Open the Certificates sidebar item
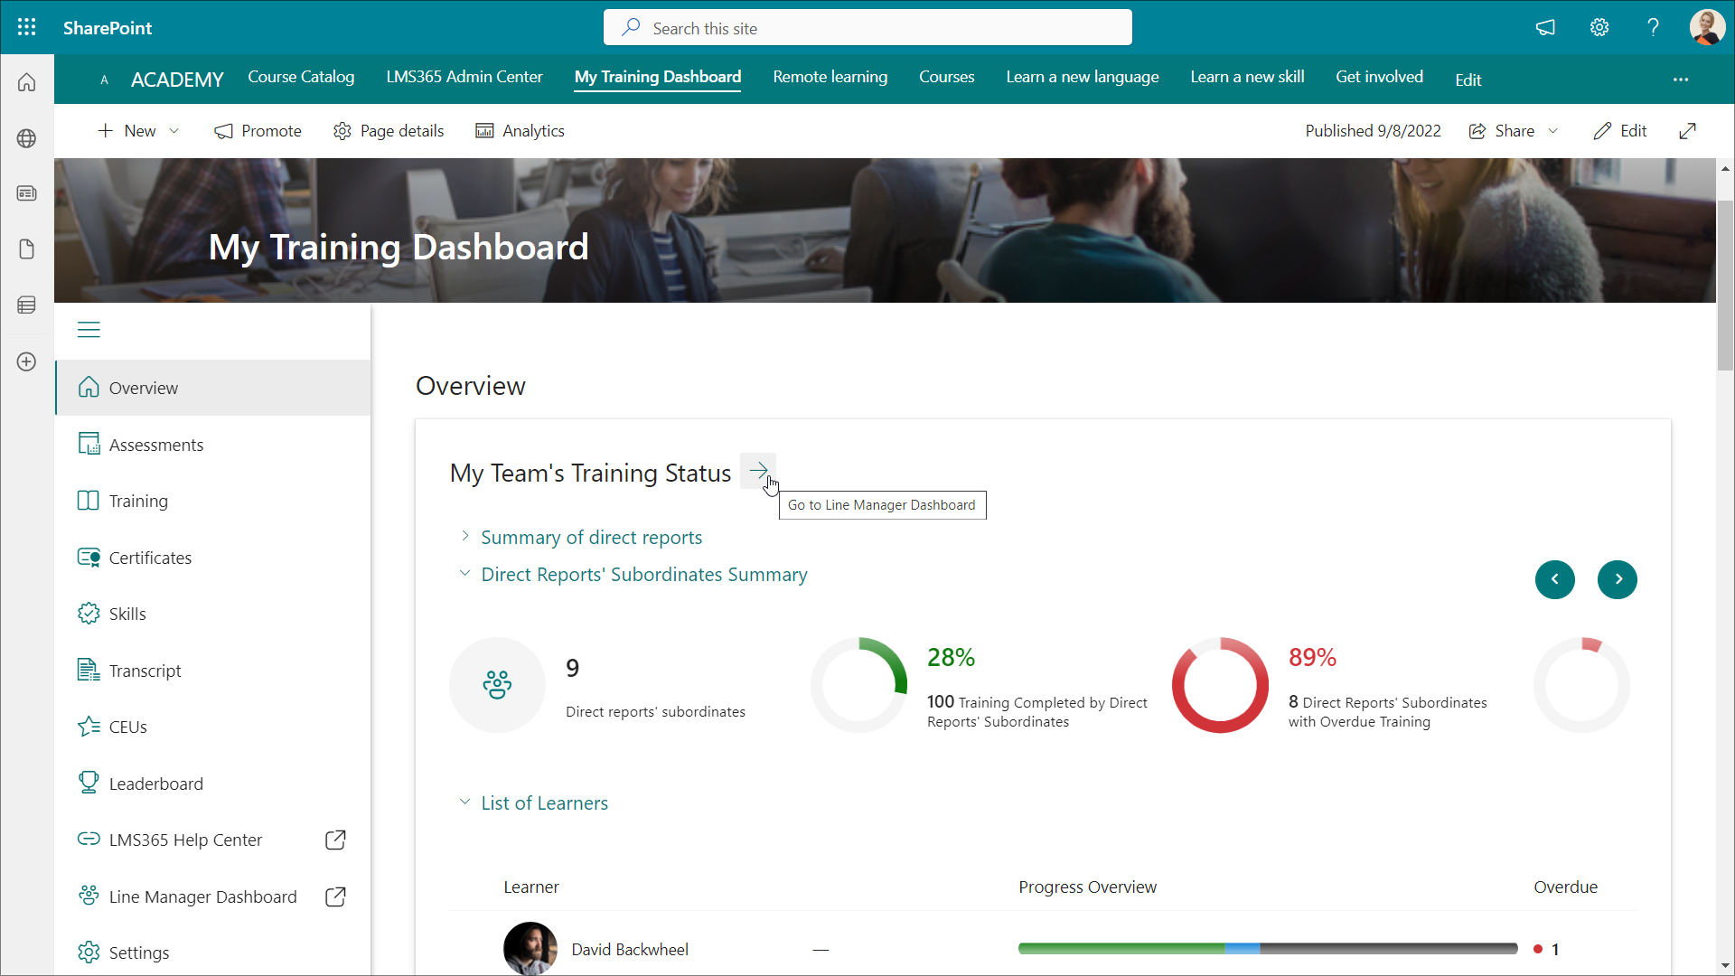1735x976 pixels. coord(150,558)
